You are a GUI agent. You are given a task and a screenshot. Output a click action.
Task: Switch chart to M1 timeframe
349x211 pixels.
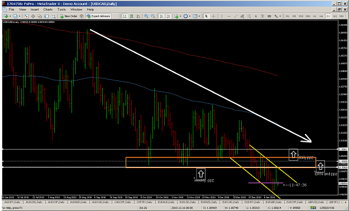pos(288,16)
